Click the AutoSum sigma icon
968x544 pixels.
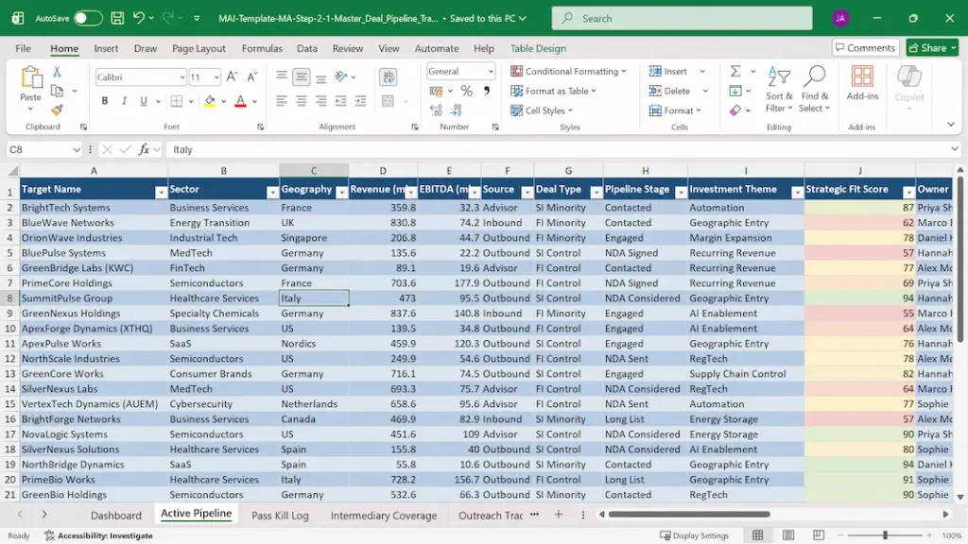pyautogui.click(x=735, y=72)
